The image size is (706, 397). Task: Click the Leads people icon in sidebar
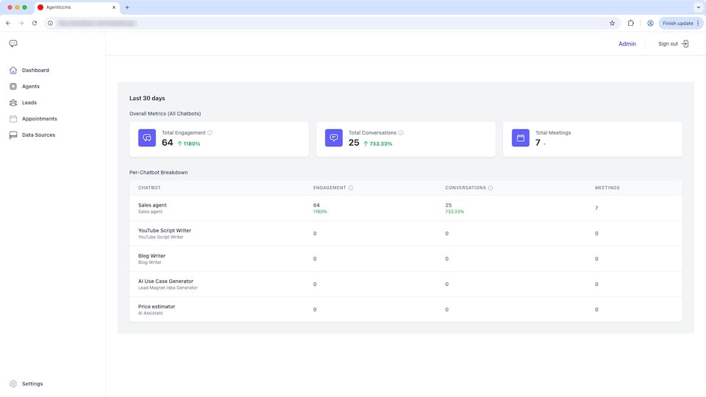click(x=13, y=103)
